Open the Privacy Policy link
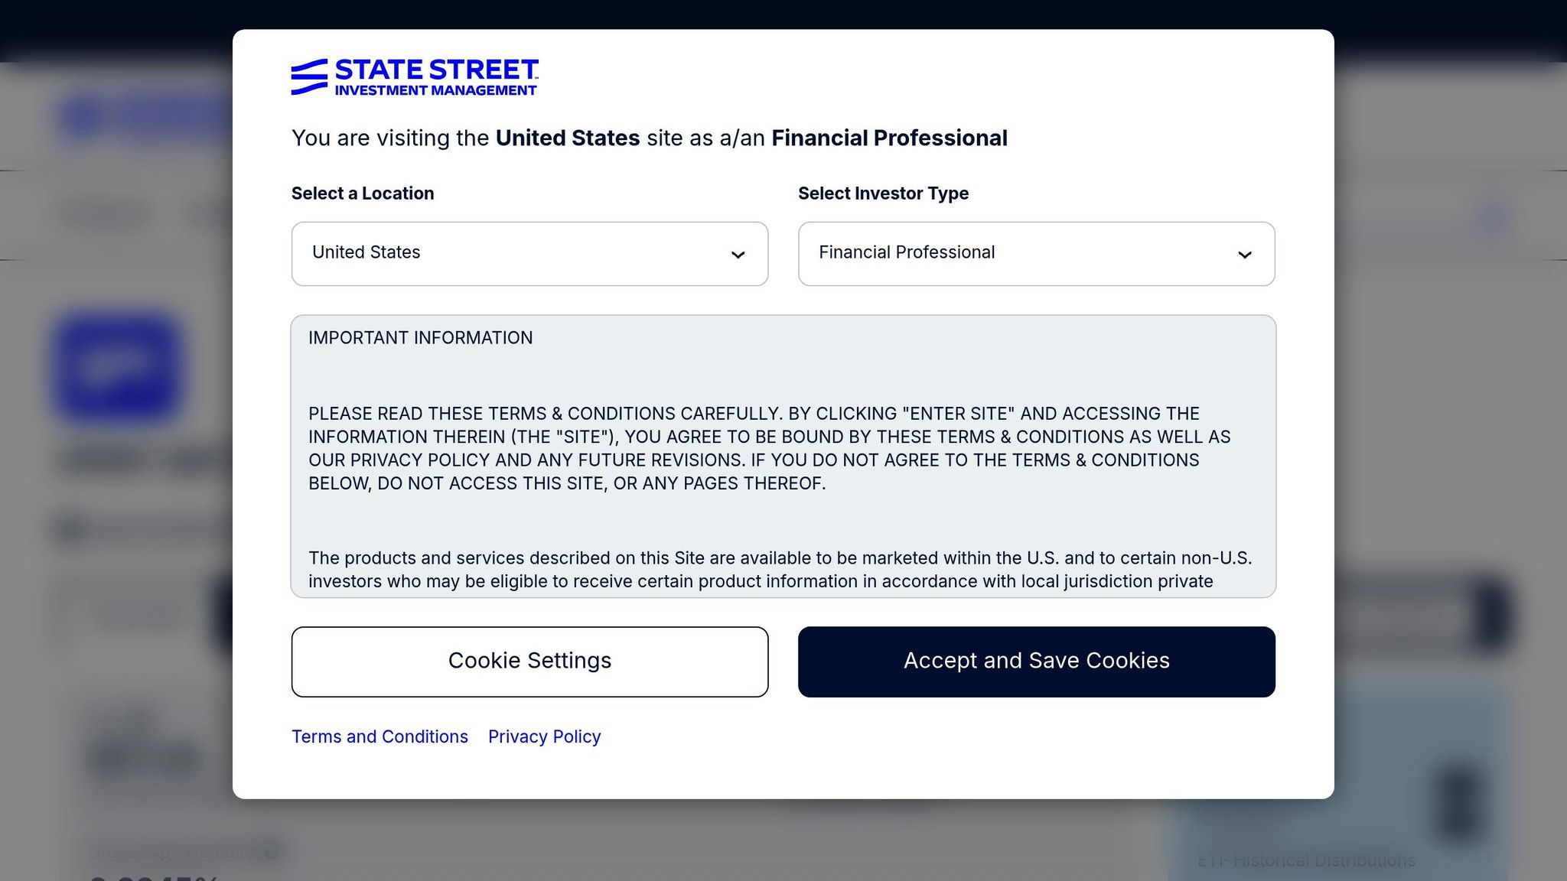The image size is (1567, 881). (x=544, y=736)
